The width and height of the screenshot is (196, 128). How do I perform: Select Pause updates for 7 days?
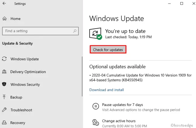click(x=122, y=105)
